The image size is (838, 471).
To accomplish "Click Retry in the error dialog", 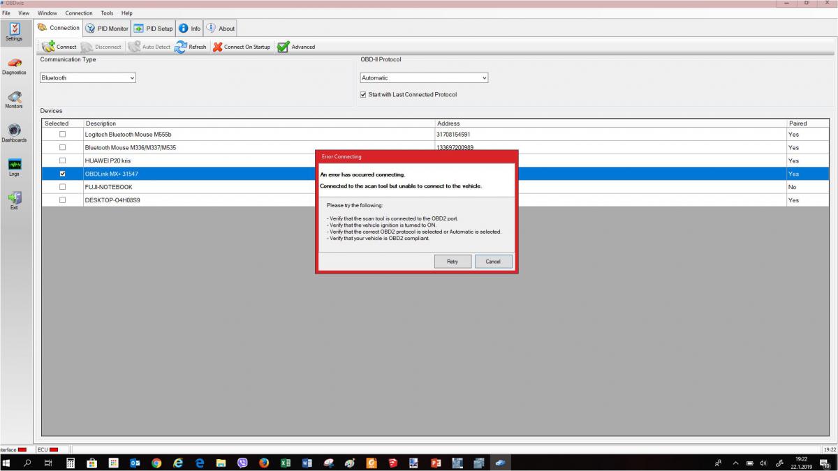I will [452, 261].
